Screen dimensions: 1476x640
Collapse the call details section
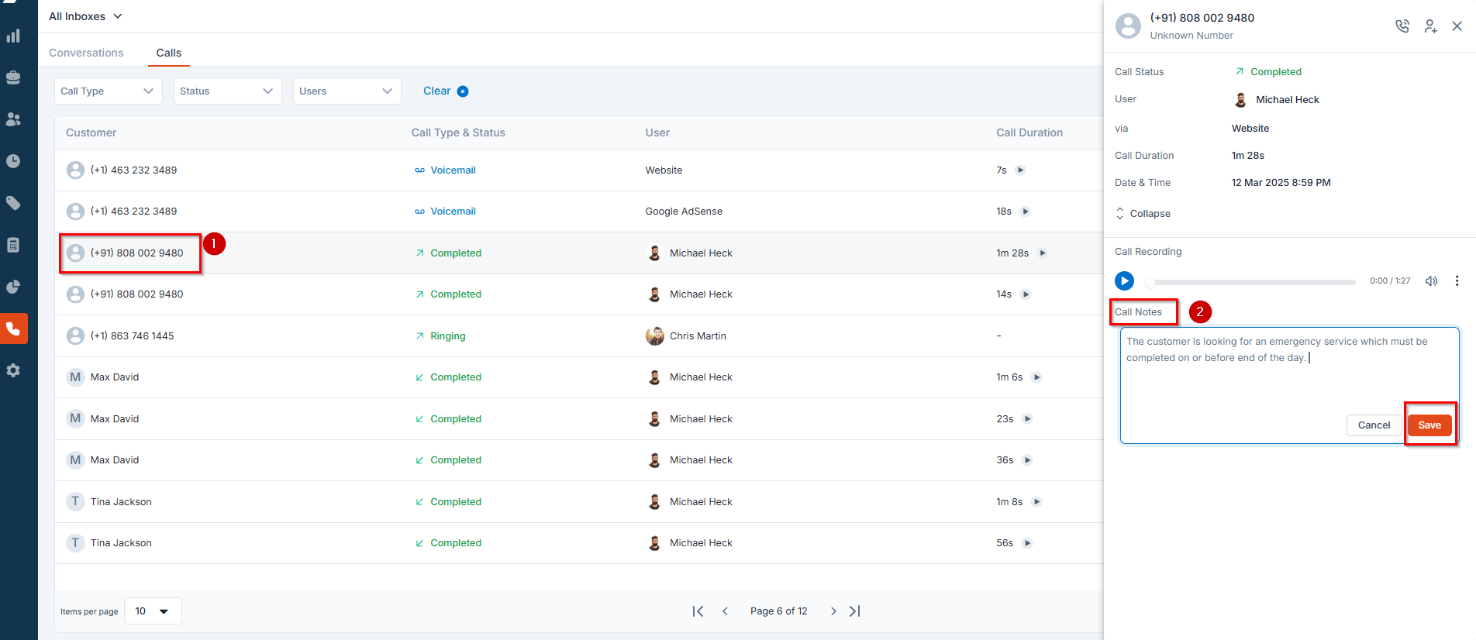tap(1143, 214)
